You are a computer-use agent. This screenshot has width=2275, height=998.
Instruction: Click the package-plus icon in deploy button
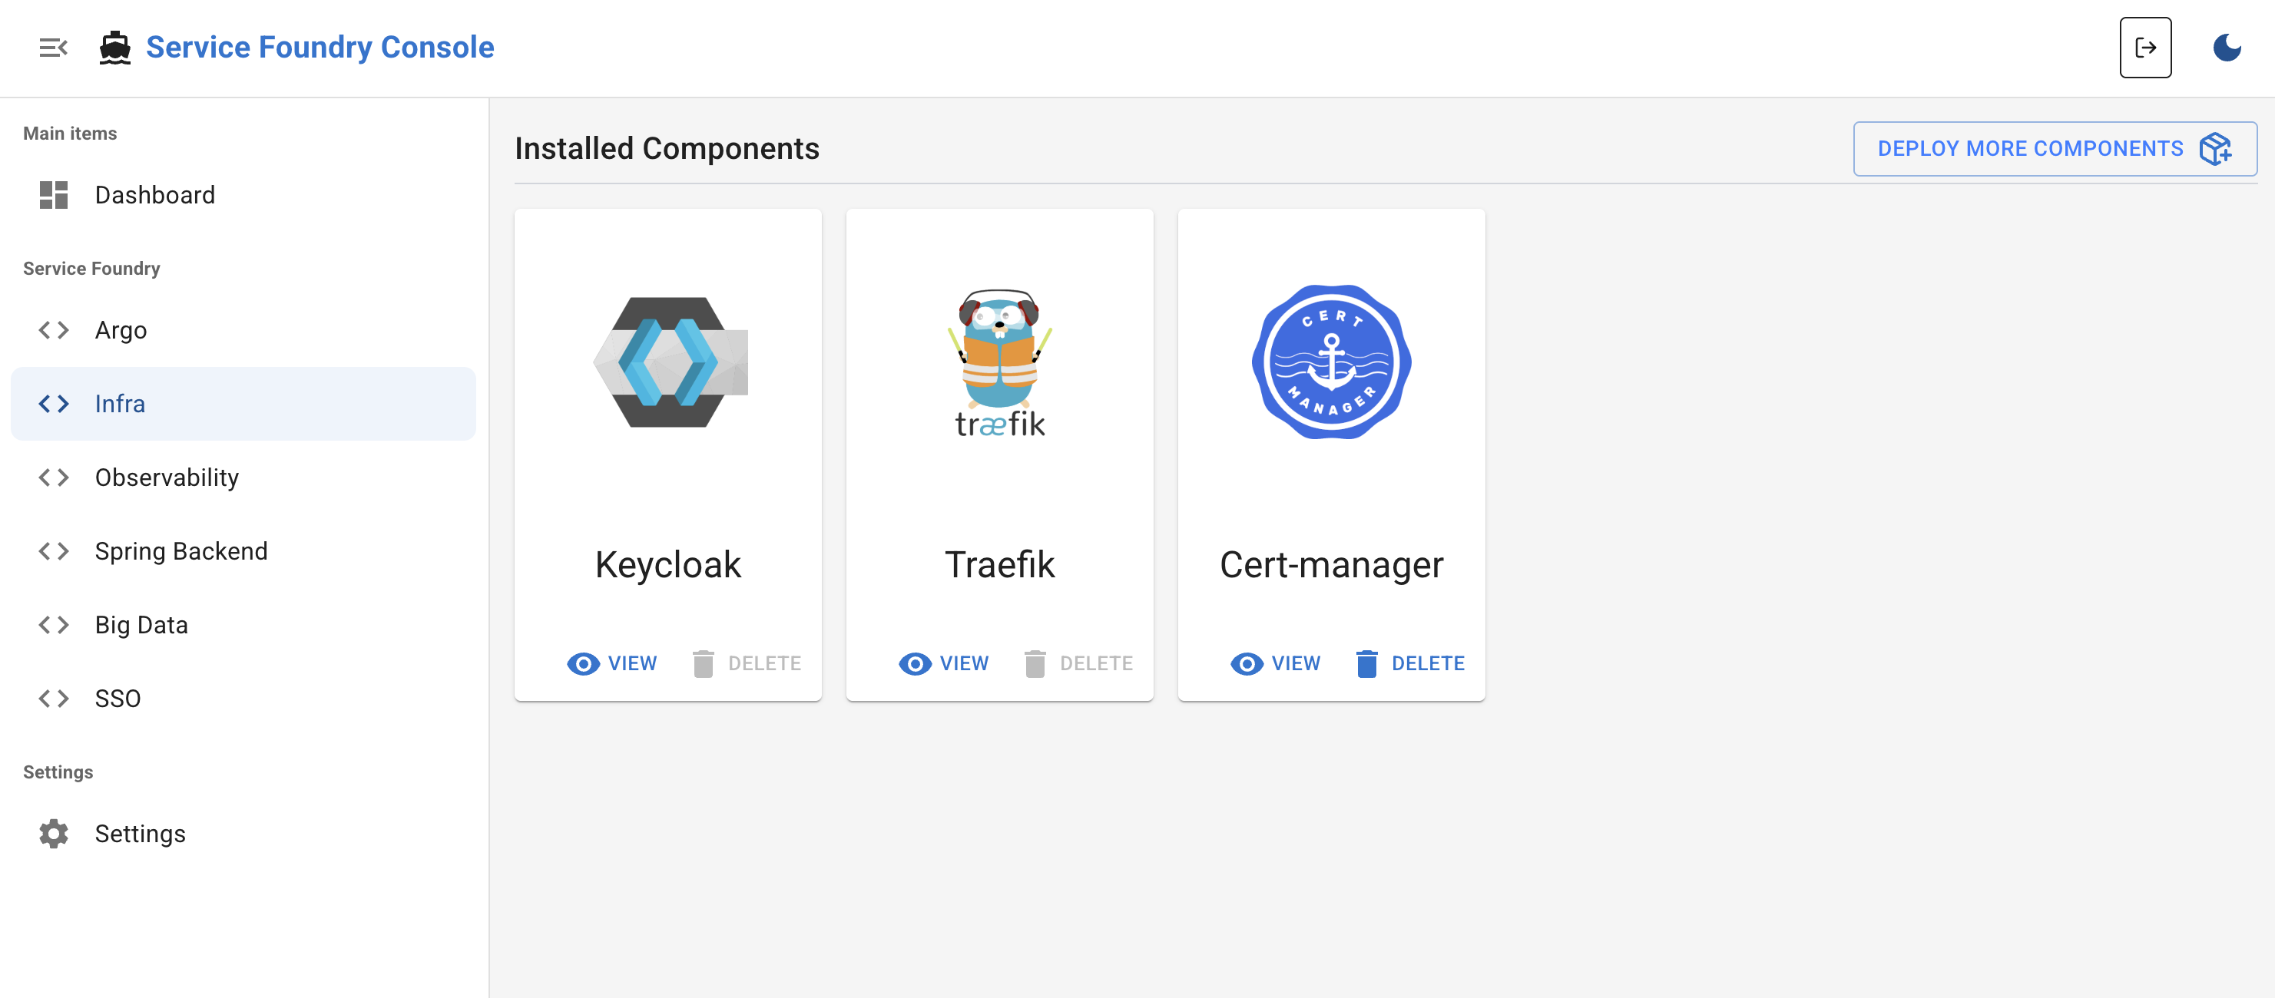point(2216,149)
